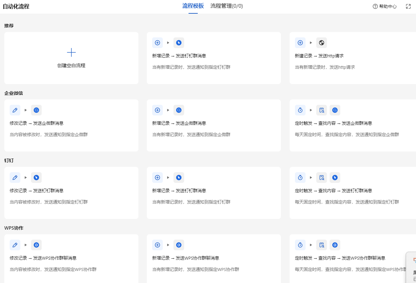
Task: Click the WPS协作 section heading
Action: (x=14, y=228)
